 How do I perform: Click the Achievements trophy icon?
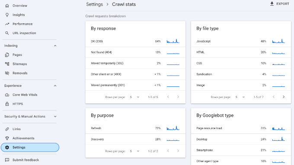click(x=7, y=138)
